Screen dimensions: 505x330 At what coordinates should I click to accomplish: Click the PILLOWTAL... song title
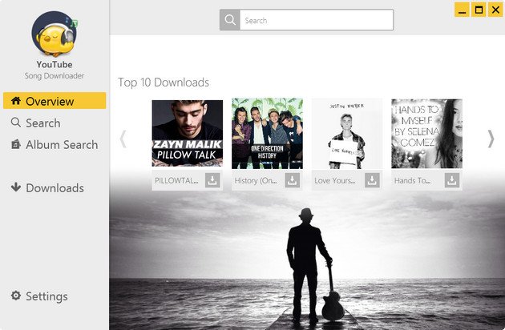[x=176, y=180]
